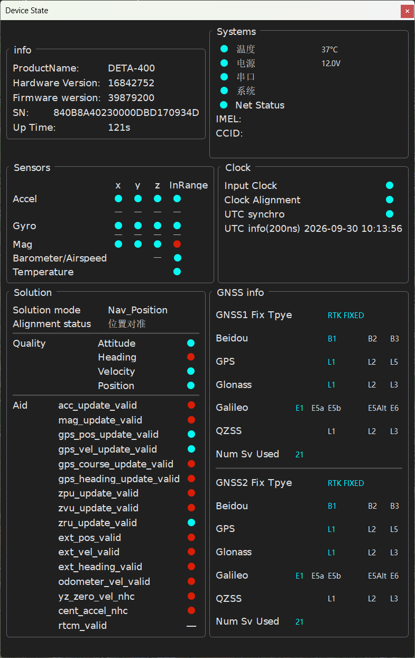
Task: Click the red Mag InRange indicator
Action: (x=177, y=244)
